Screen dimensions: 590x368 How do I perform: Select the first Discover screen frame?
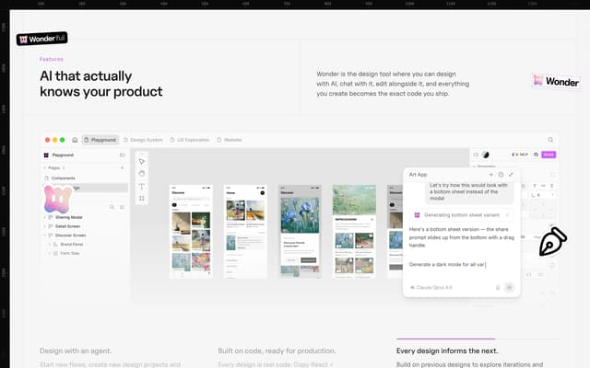pos(191,231)
